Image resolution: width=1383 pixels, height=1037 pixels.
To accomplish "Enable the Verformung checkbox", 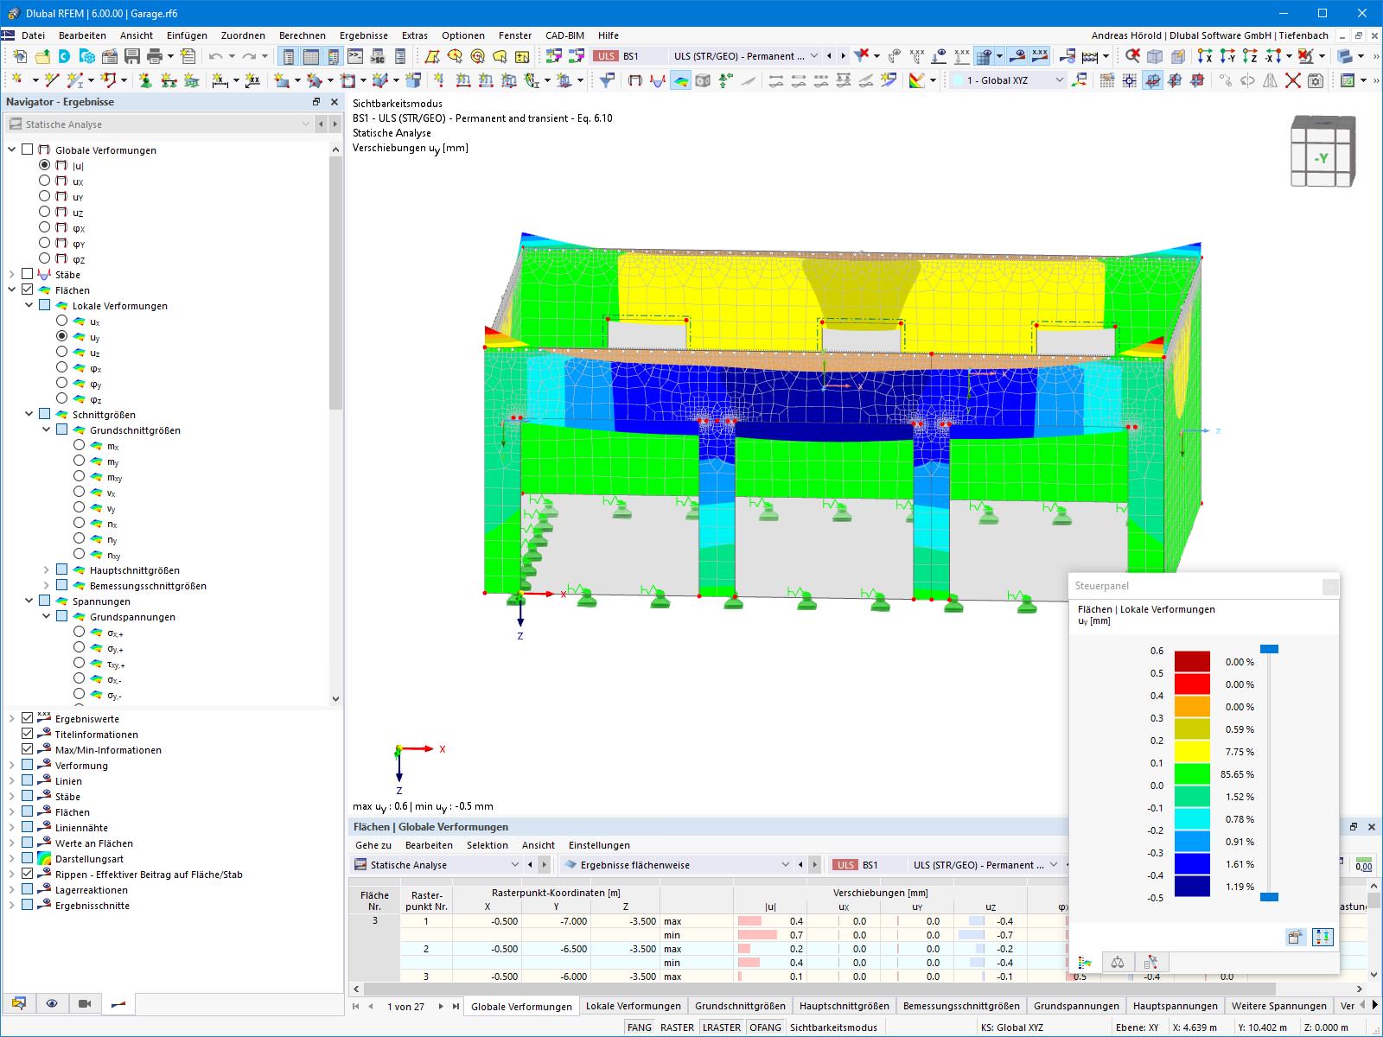I will tap(28, 765).
